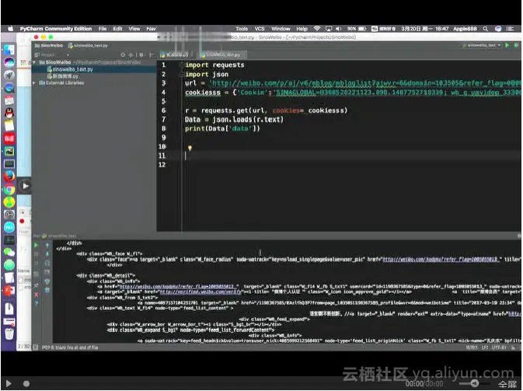Switch to the sinoweibo_test.py editor tab
The image size is (523, 391).
tap(221, 54)
